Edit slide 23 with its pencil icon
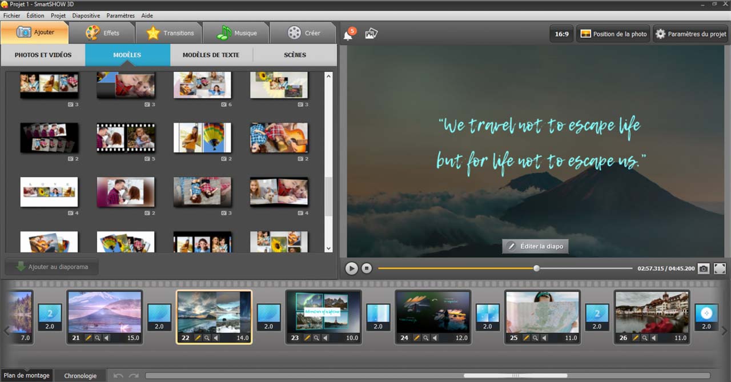This screenshot has width=731, height=382. [307, 338]
